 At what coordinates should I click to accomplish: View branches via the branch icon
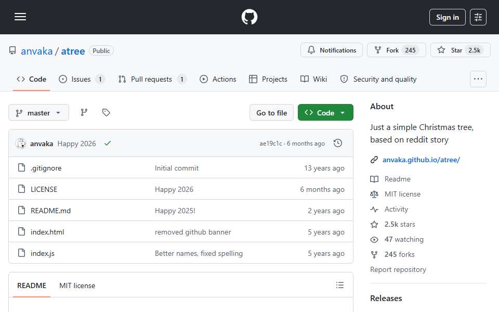point(84,112)
